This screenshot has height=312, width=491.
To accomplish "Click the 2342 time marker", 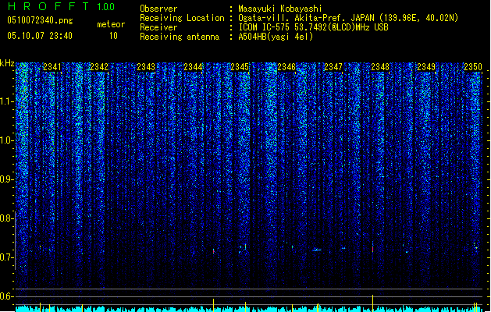I will pyautogui.click(x=99, y=67).
